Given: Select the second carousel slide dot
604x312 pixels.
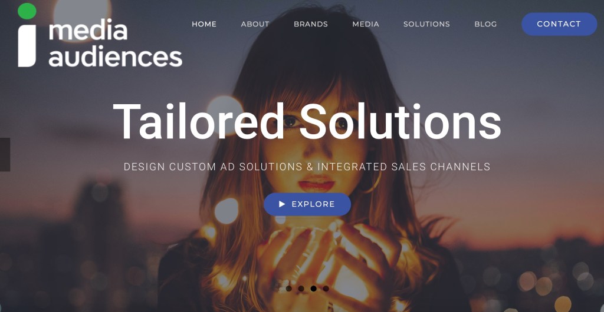Looking at the screenshot, I should pyautogui.click(x=301, y=288).
